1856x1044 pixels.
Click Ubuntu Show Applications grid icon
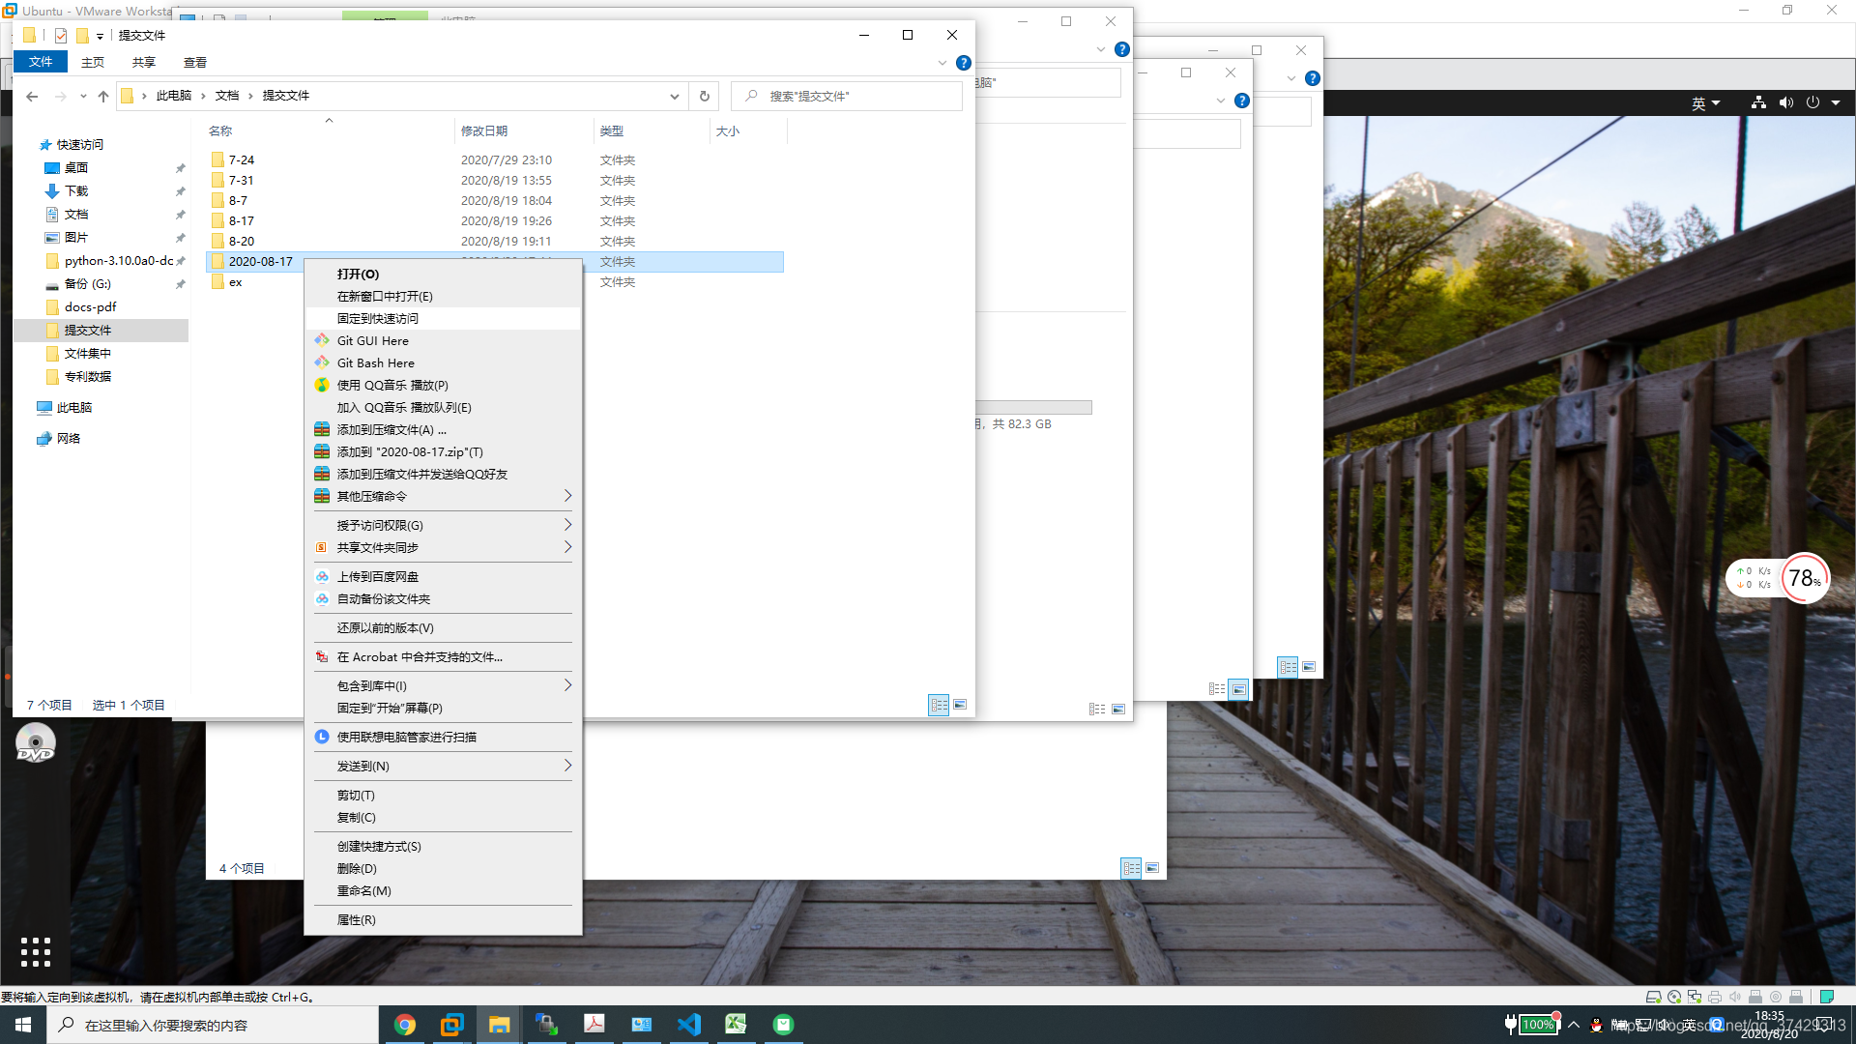36,952
